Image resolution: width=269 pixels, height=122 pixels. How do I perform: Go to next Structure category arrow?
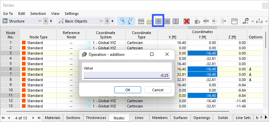51,21
